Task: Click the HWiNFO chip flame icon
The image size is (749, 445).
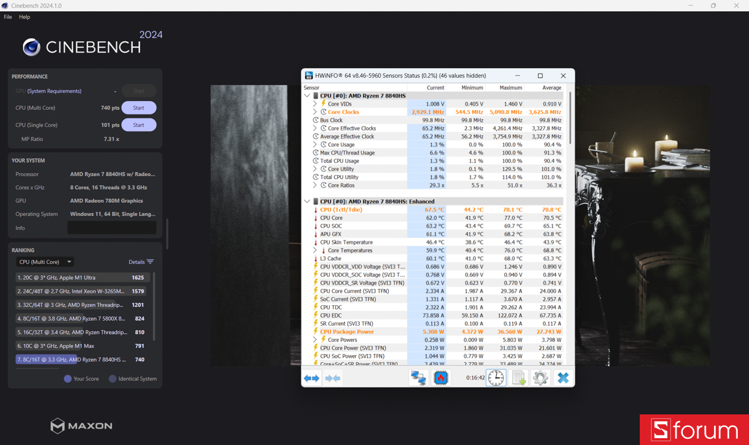Action: pyautogui.click(x=441, y=378)
